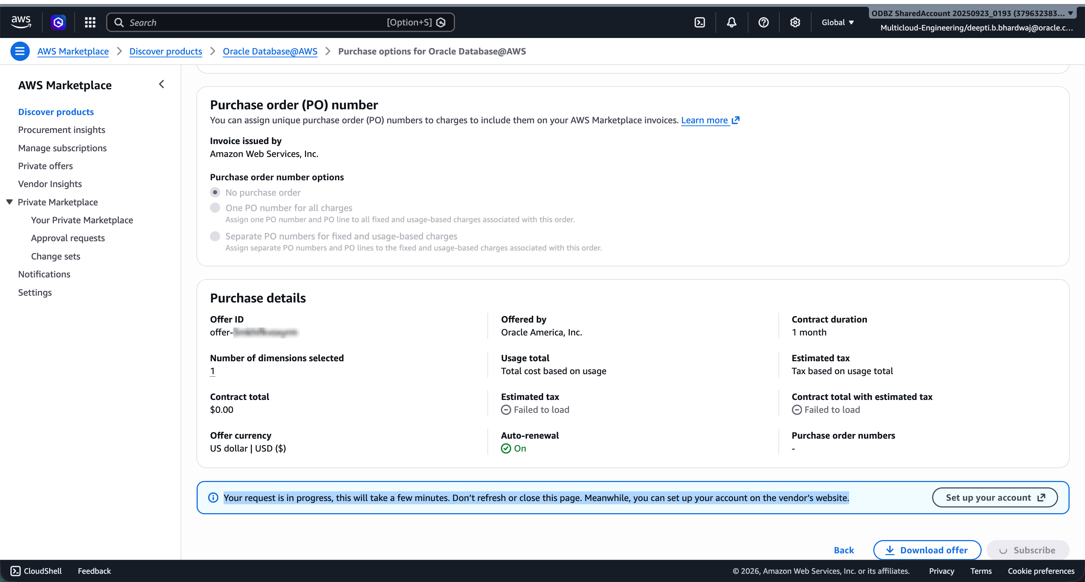
Task: Click the Set up your account button
Action: tap(995, 497)
